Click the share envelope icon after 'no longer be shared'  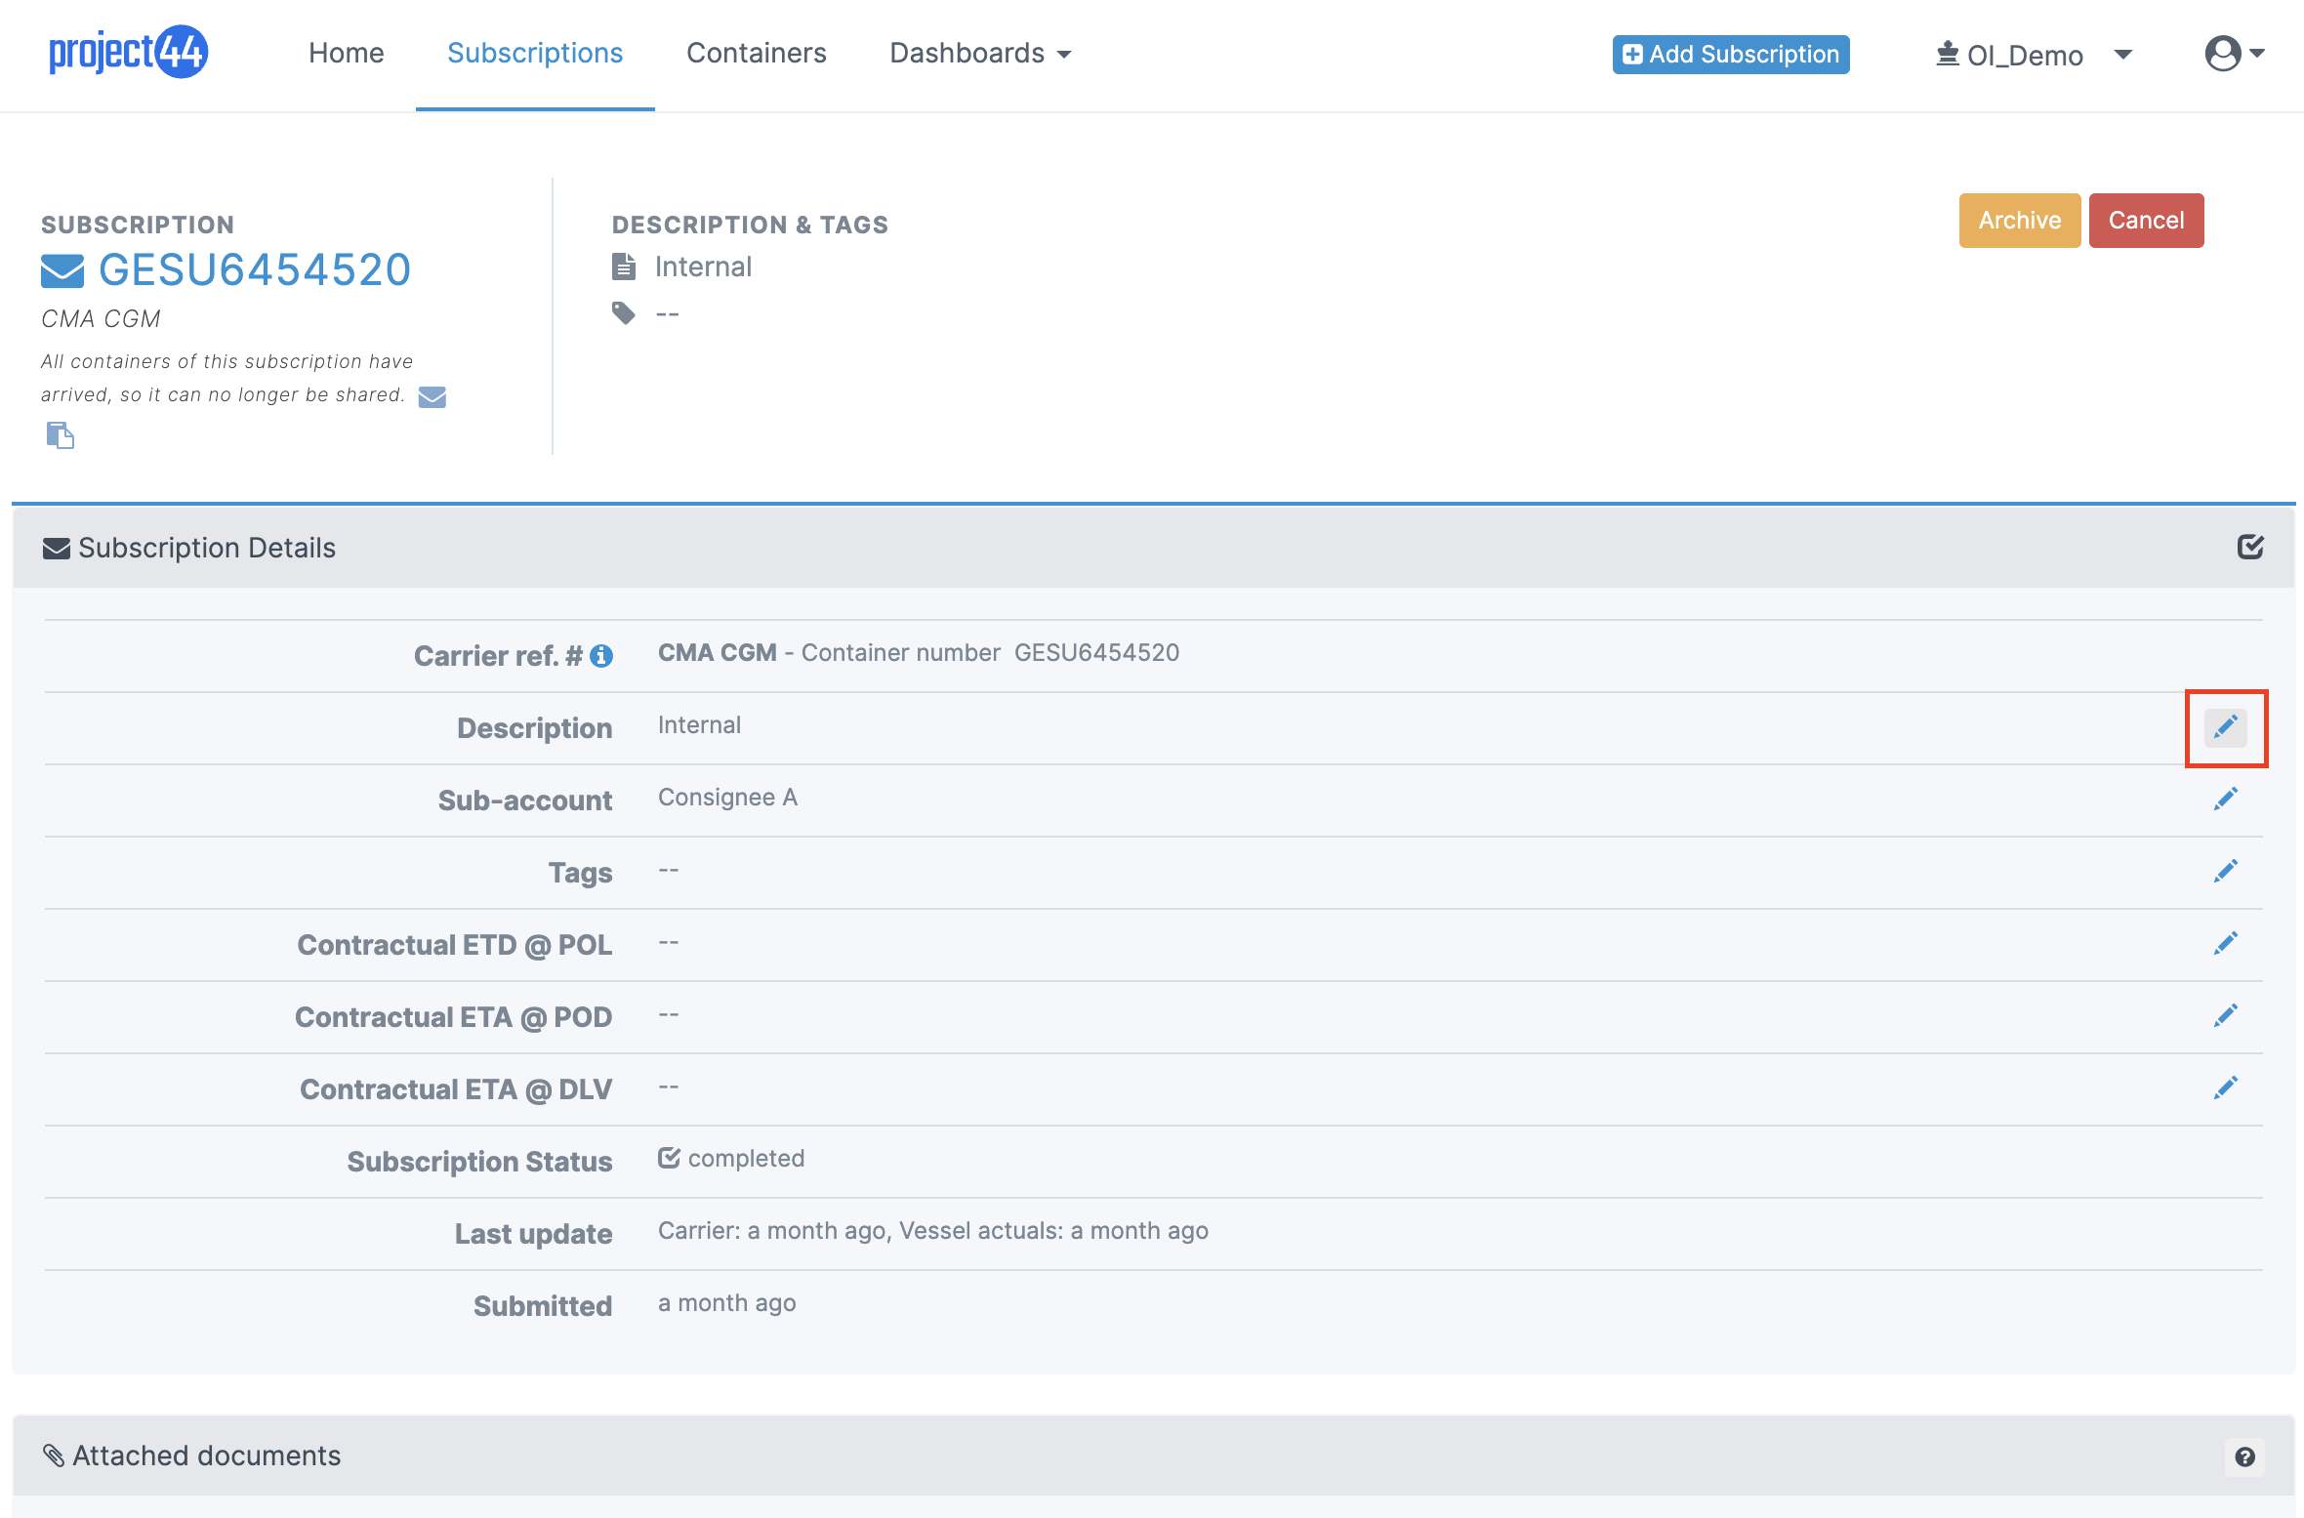[432, 396]
